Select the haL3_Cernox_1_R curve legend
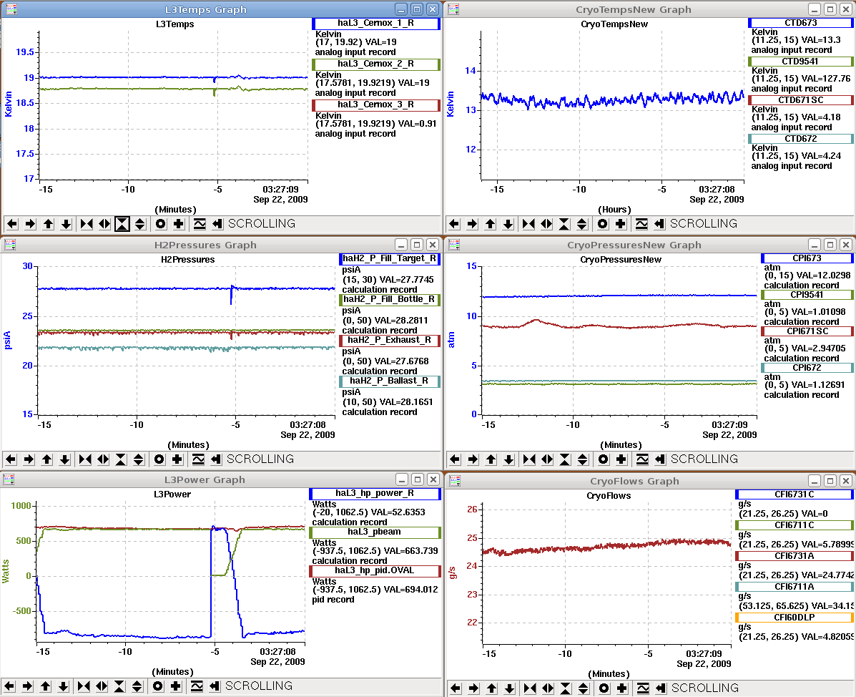 375,24
